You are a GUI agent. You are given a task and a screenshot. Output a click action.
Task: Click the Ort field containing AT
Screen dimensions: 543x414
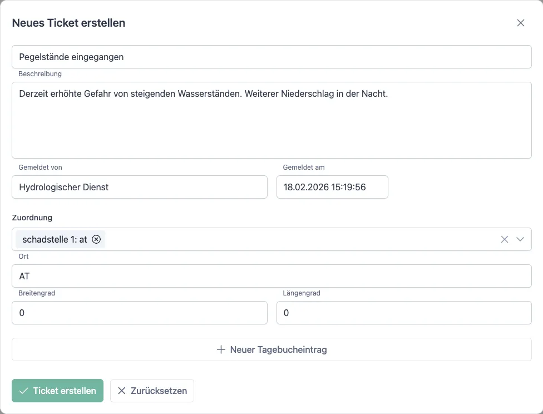(x=271, y=276)
